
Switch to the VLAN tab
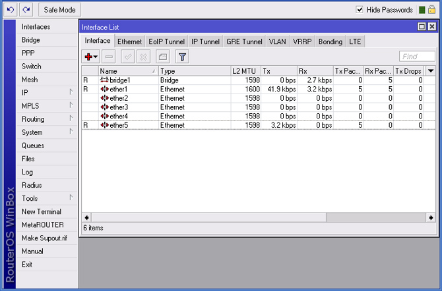(277, 41)
